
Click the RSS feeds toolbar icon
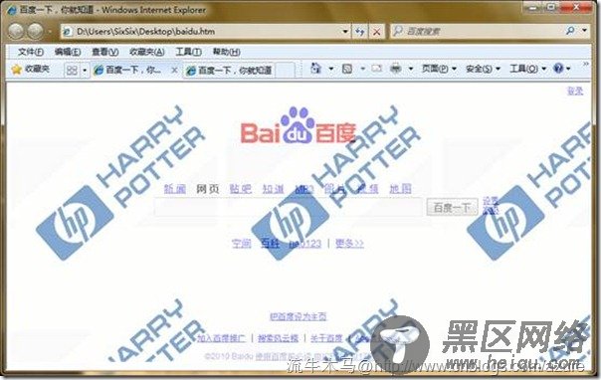click(x=347, y=69)
